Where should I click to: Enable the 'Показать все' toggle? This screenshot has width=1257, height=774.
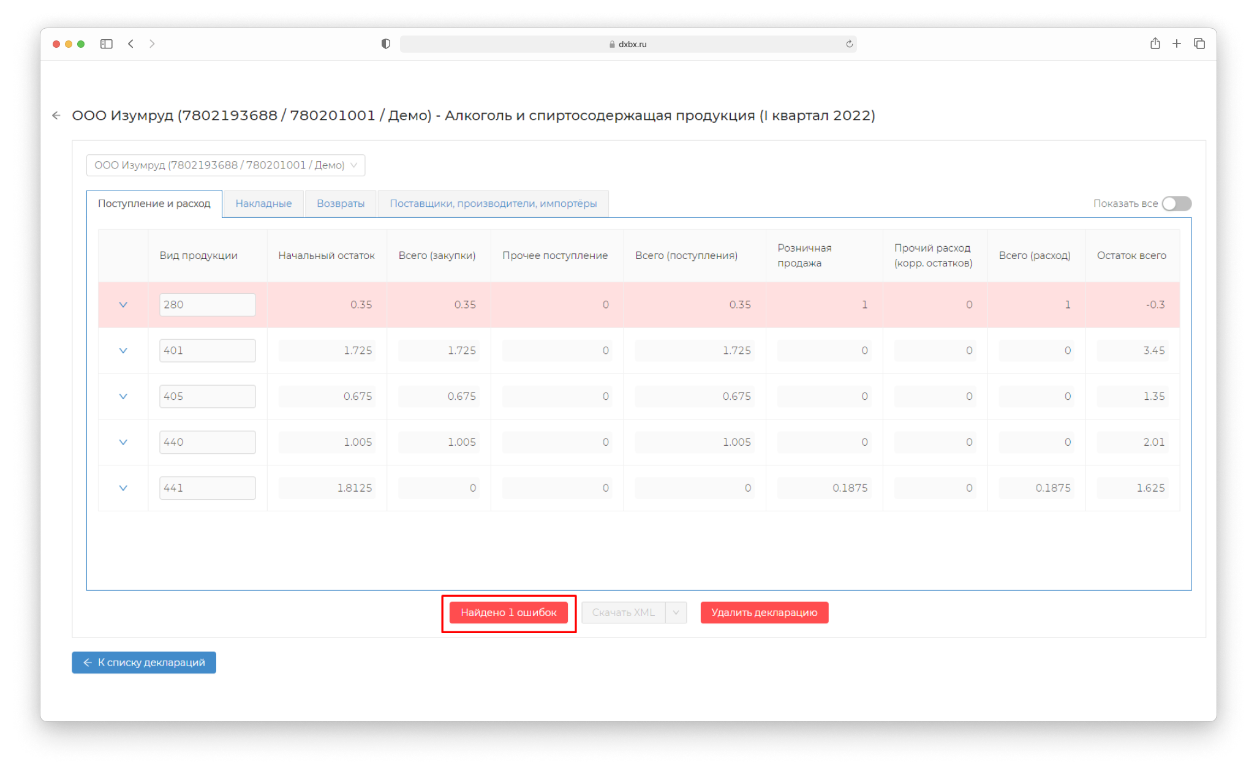click(1176, 203)
